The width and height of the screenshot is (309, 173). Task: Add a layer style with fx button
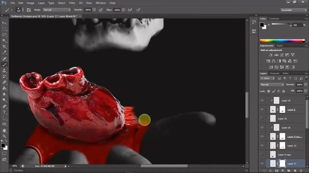click(271, 171)
